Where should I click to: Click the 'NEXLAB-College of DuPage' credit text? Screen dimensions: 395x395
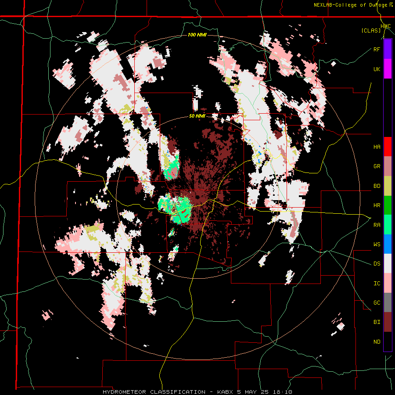350,5
